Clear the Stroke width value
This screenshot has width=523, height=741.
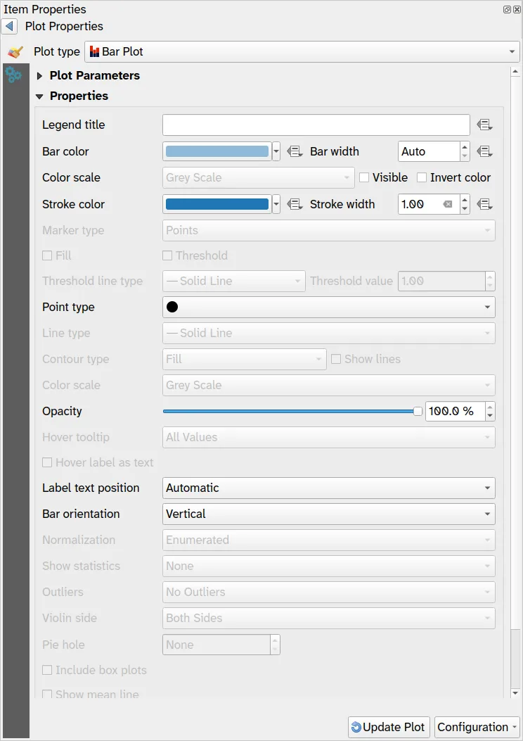[x=448, y=204]
